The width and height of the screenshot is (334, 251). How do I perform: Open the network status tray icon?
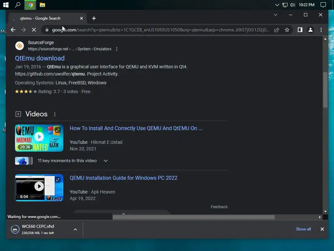[285, 5]
